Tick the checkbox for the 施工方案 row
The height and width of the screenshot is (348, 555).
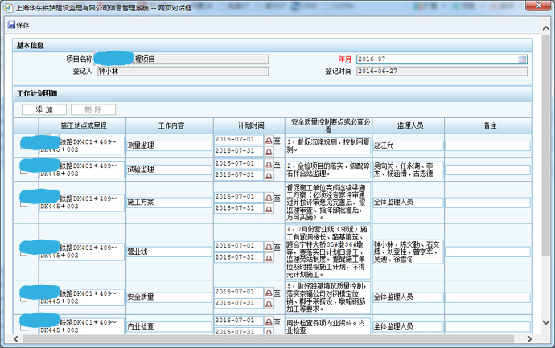point(23,203)
